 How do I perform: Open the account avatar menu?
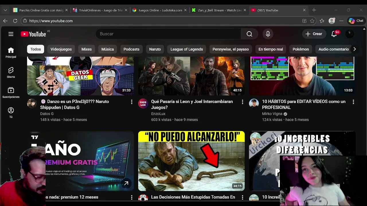pos(350,34)
